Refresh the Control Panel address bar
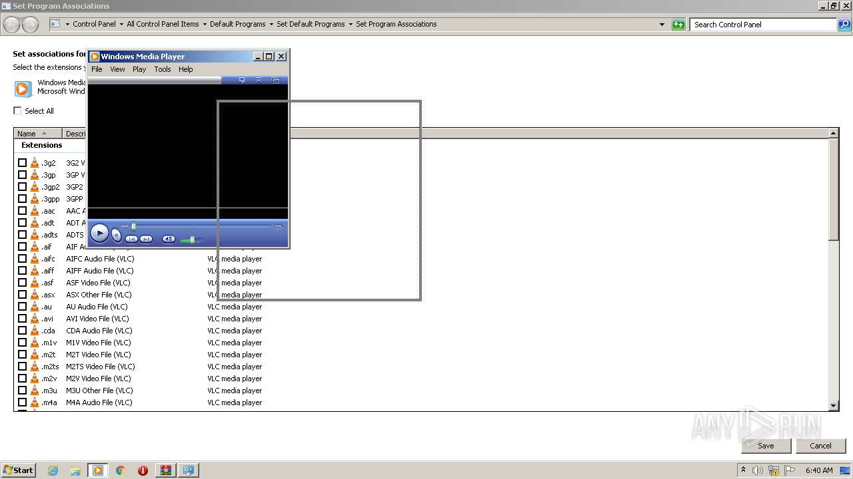This screenshot has width=853, height=479. click(678, 25)
